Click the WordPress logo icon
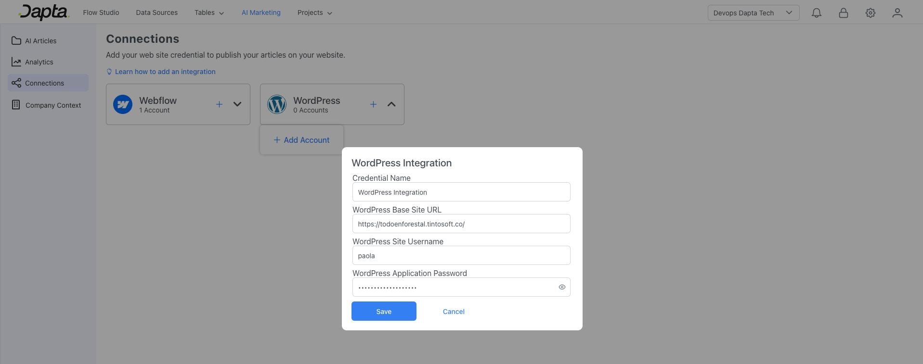Viewport: 923px width, 364px height. (x=277, y=104)
